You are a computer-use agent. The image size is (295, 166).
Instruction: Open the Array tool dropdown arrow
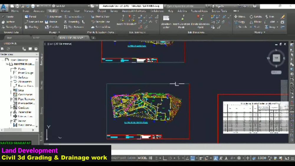coord(277,27)
